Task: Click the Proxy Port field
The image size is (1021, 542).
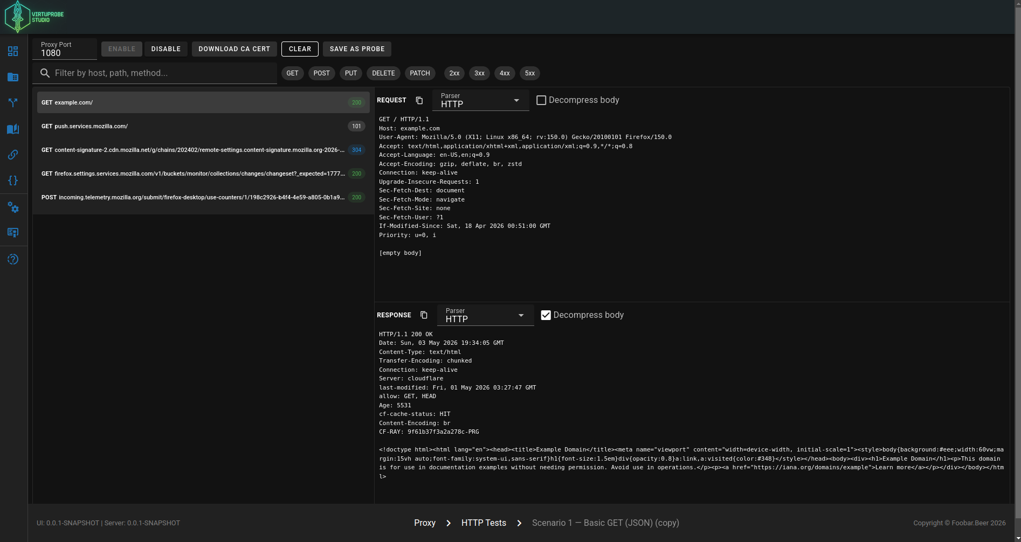Action: pos(65,49)
